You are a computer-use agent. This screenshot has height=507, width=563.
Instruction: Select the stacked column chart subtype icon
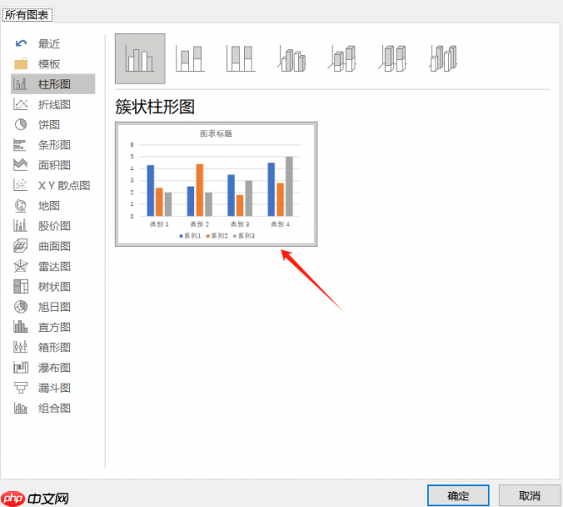tap(190, 58)
